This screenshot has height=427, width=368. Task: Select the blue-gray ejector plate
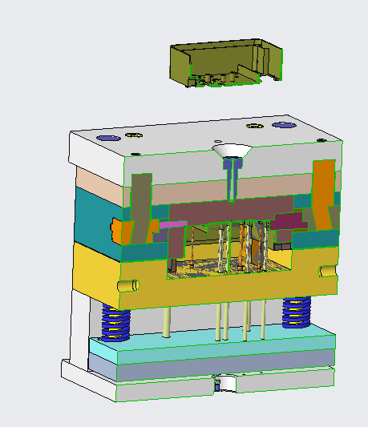pyautogui.click(x=226, y=365)
